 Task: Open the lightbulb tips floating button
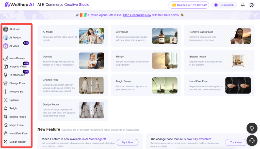tap(252, 128)
